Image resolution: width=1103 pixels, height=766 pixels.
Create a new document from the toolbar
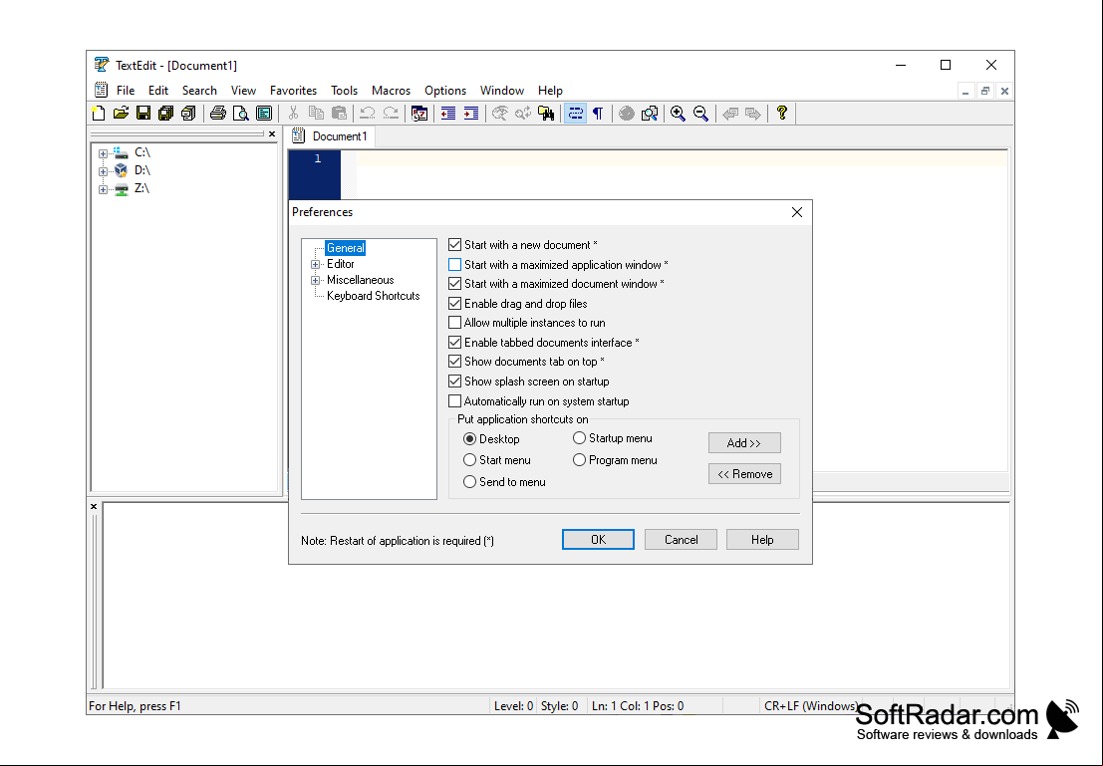click(x=99, y=114)
